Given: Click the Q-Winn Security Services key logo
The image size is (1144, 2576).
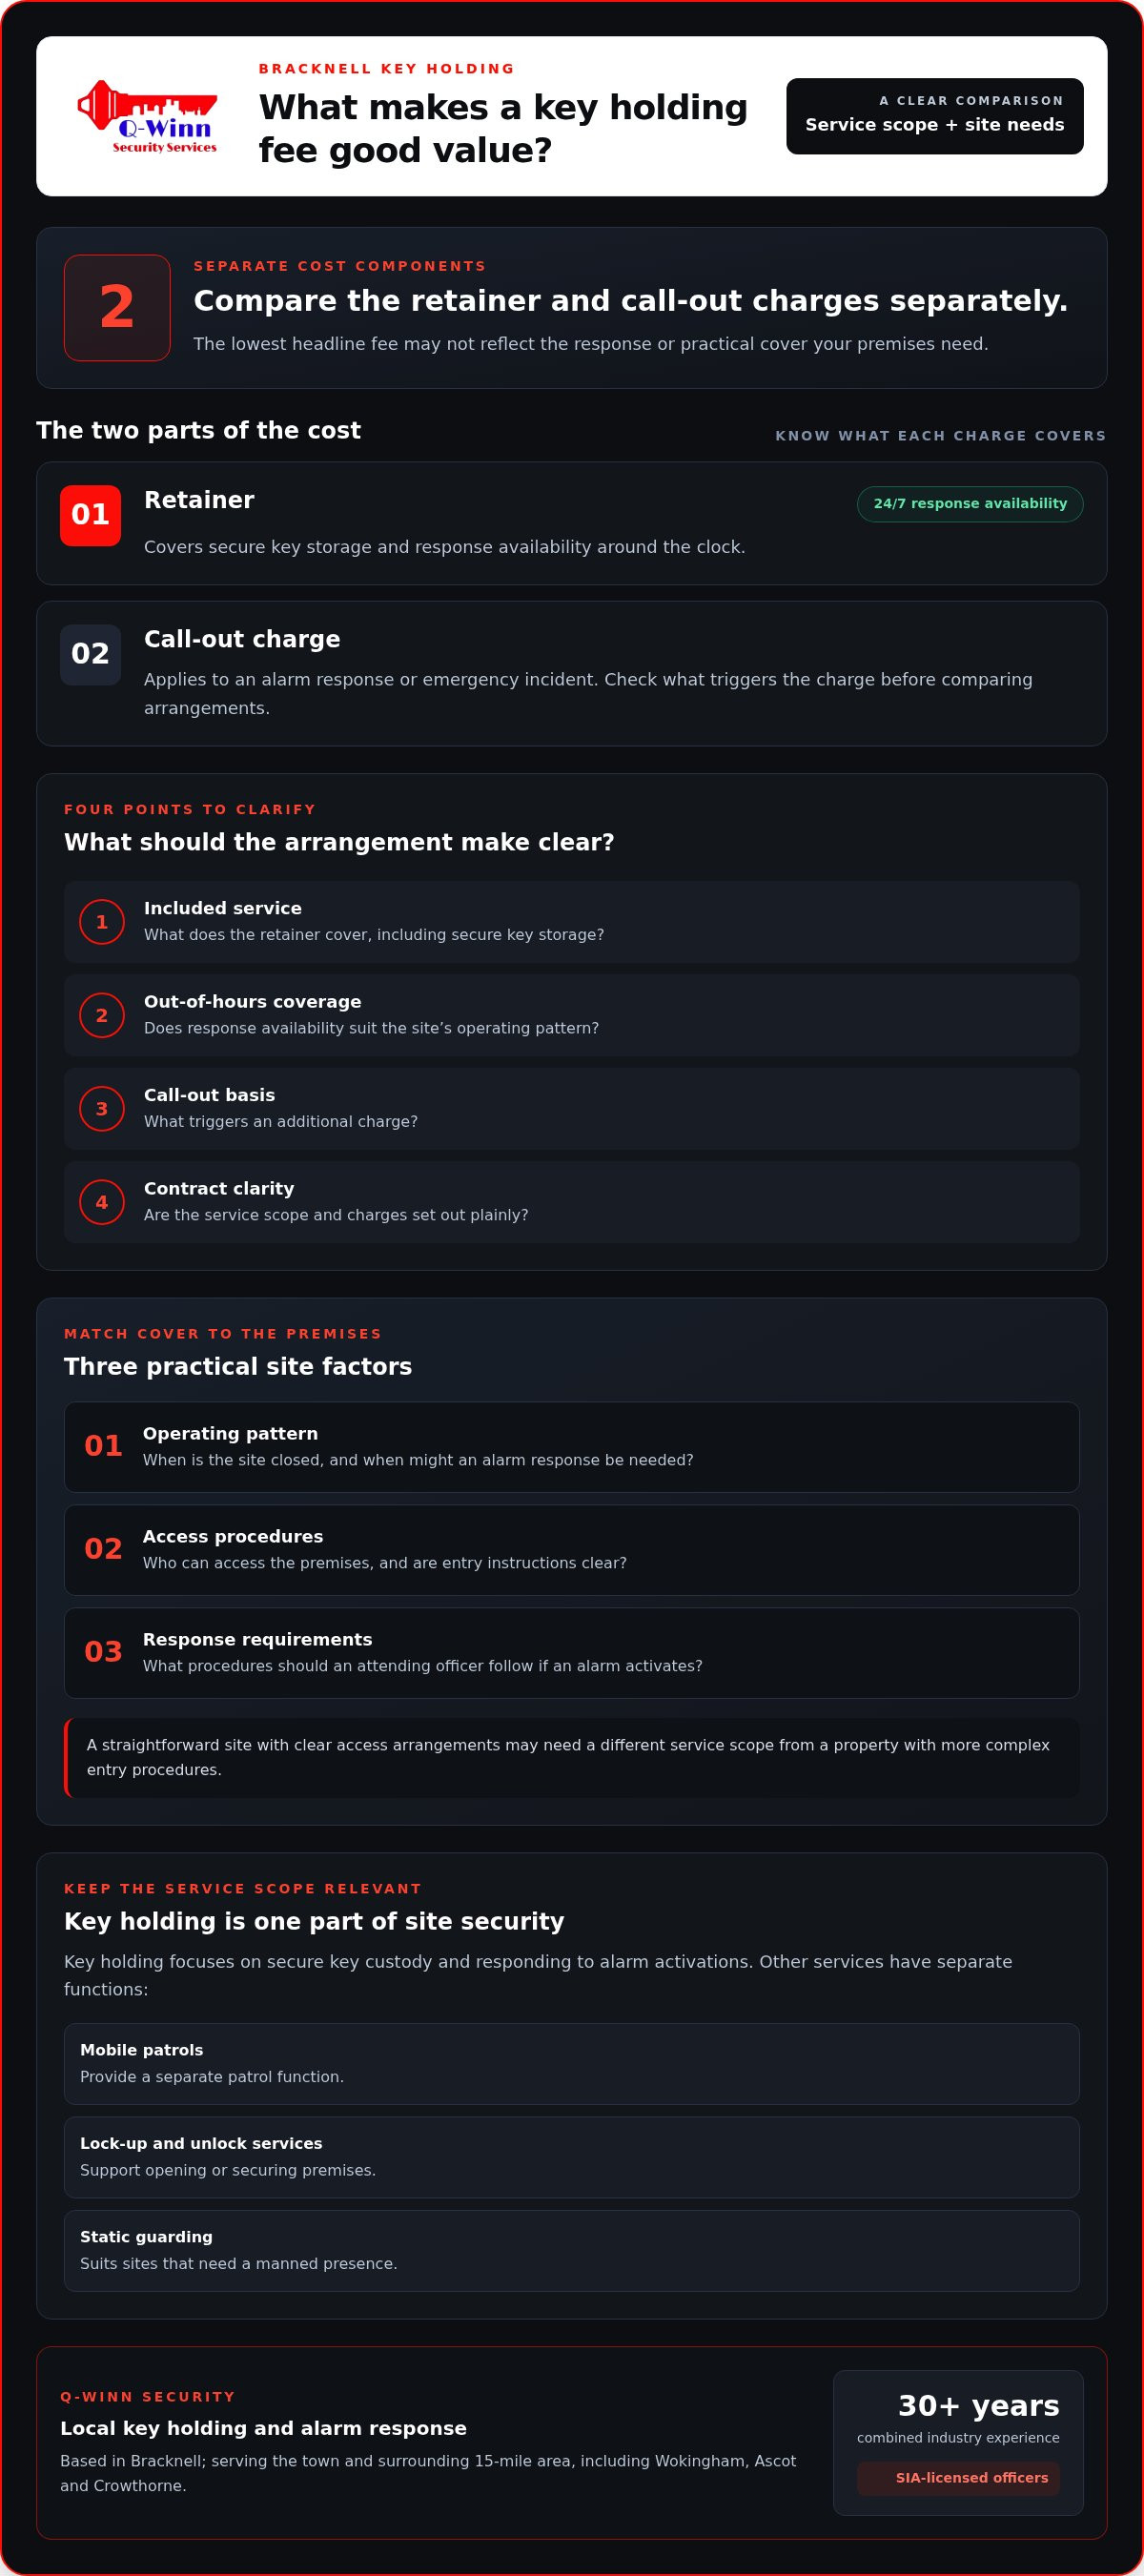Looking at the screenshot, I should tap(147, 116).
